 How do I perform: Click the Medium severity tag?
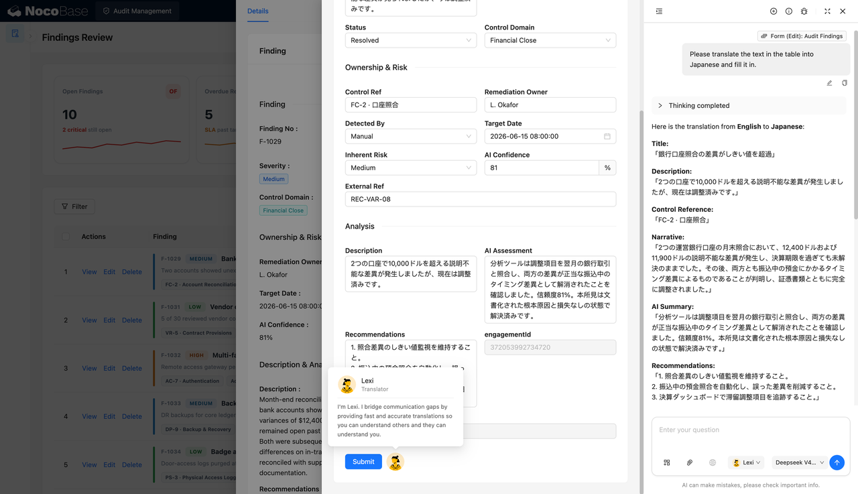[x=273, y=179]
